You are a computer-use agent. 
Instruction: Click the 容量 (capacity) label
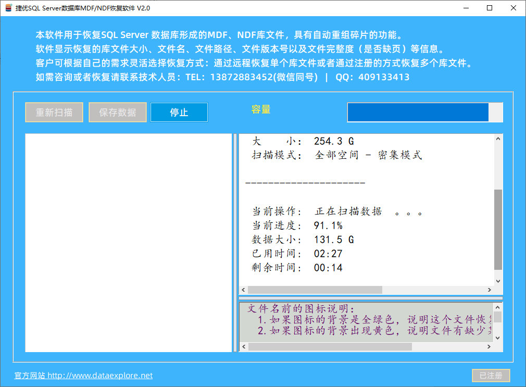pyautogui.click(x=261, y=109)
